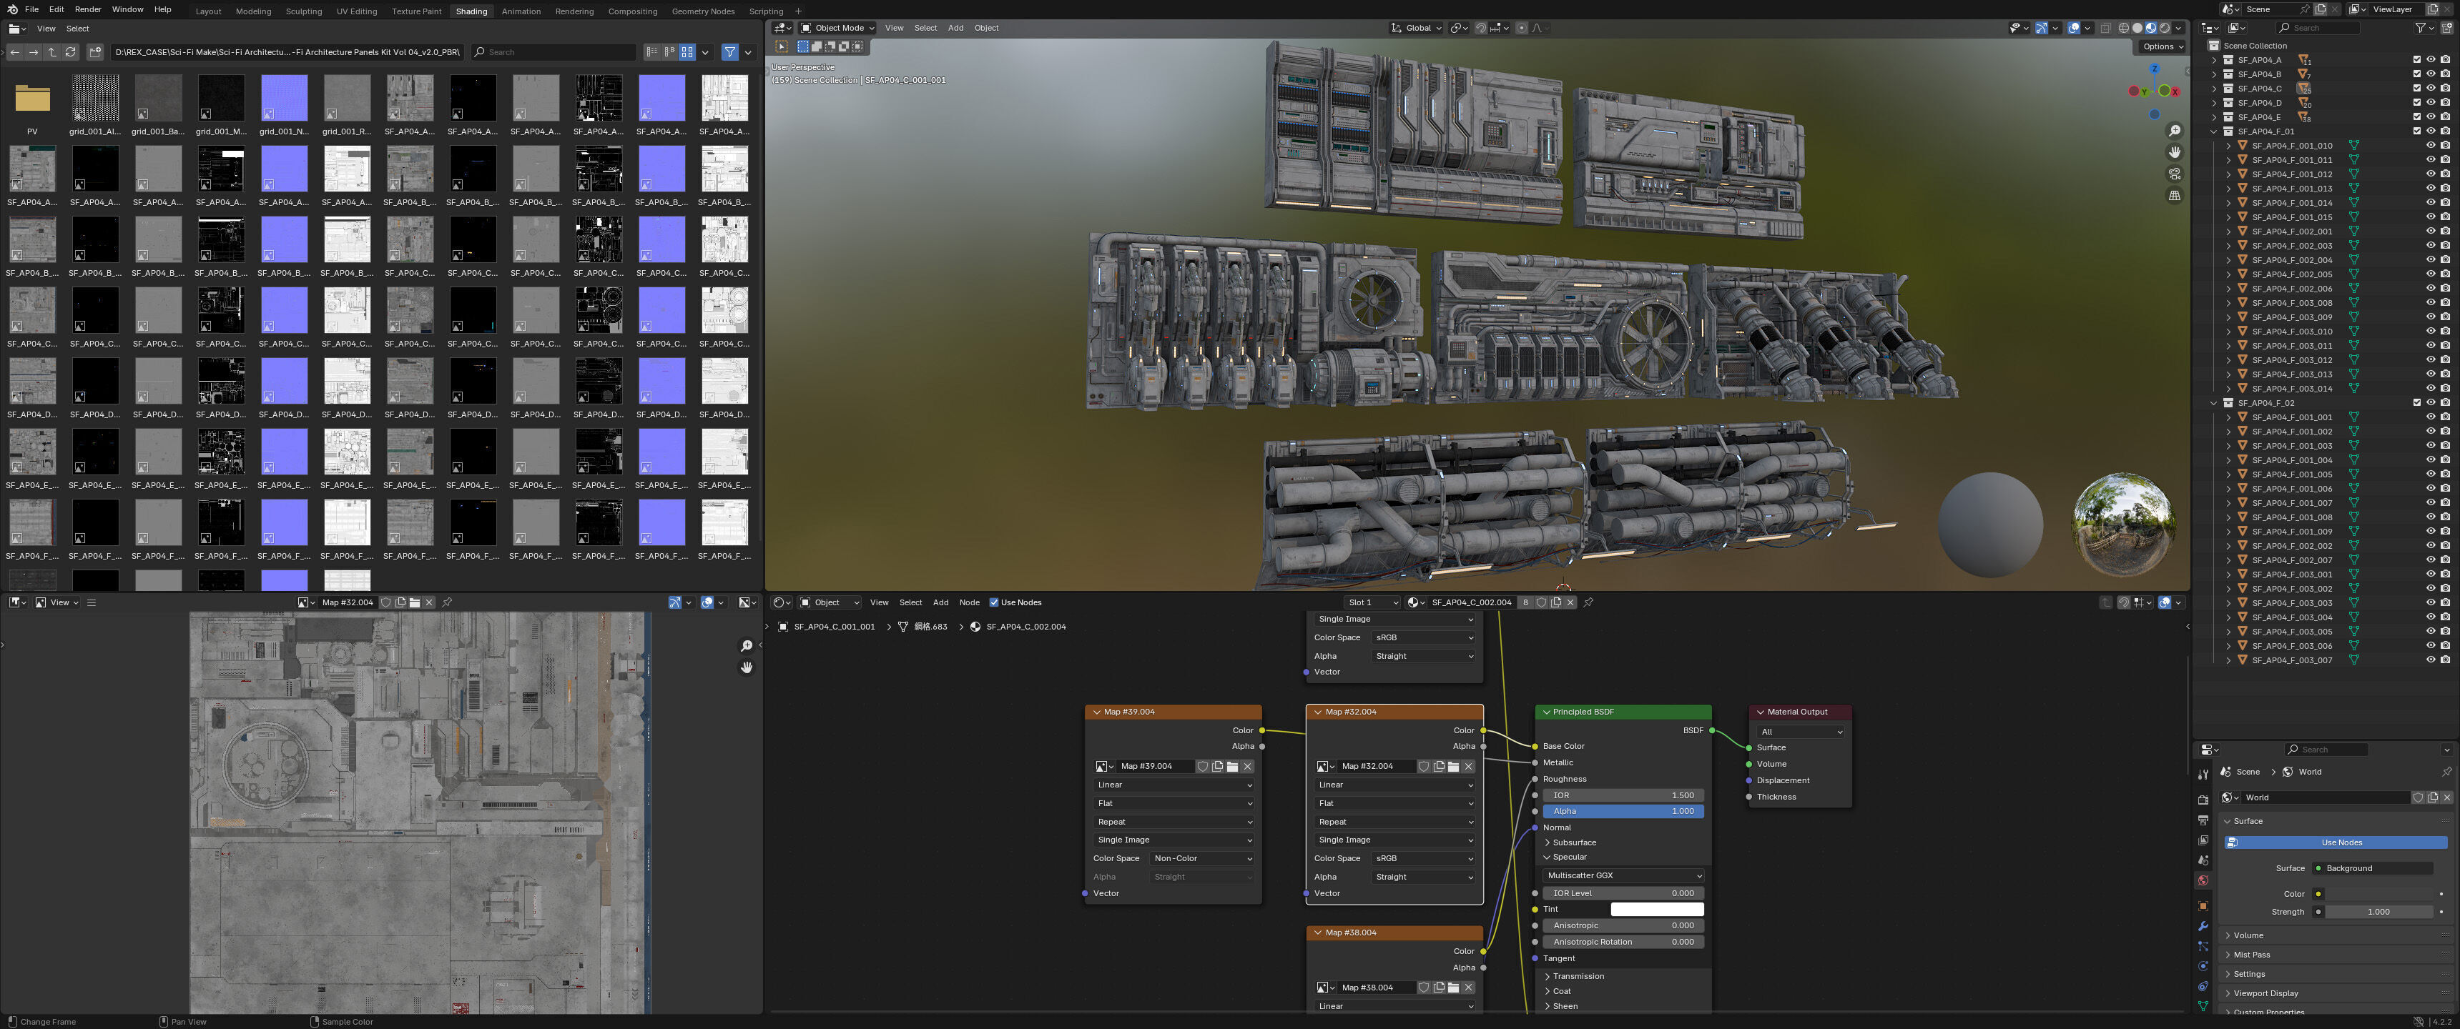The height and width of the screenshot is (1029, 2460).
Task: Open the PV folder thumbnail
Action: tap(32, 100)
